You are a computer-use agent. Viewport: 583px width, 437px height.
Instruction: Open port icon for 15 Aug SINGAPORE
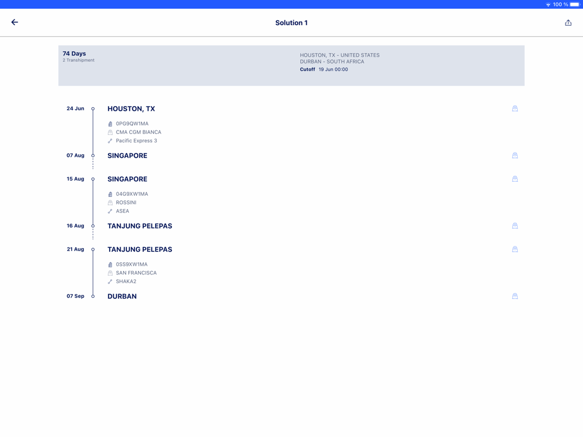point(515,179)
